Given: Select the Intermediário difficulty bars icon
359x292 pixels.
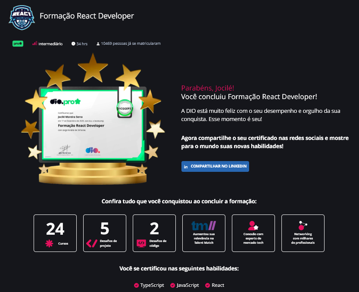Looking at the screenshot, I should tap(34, 43).
